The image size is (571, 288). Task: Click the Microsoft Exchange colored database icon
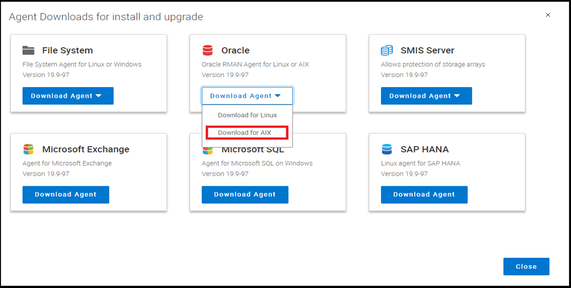[28, 149]
